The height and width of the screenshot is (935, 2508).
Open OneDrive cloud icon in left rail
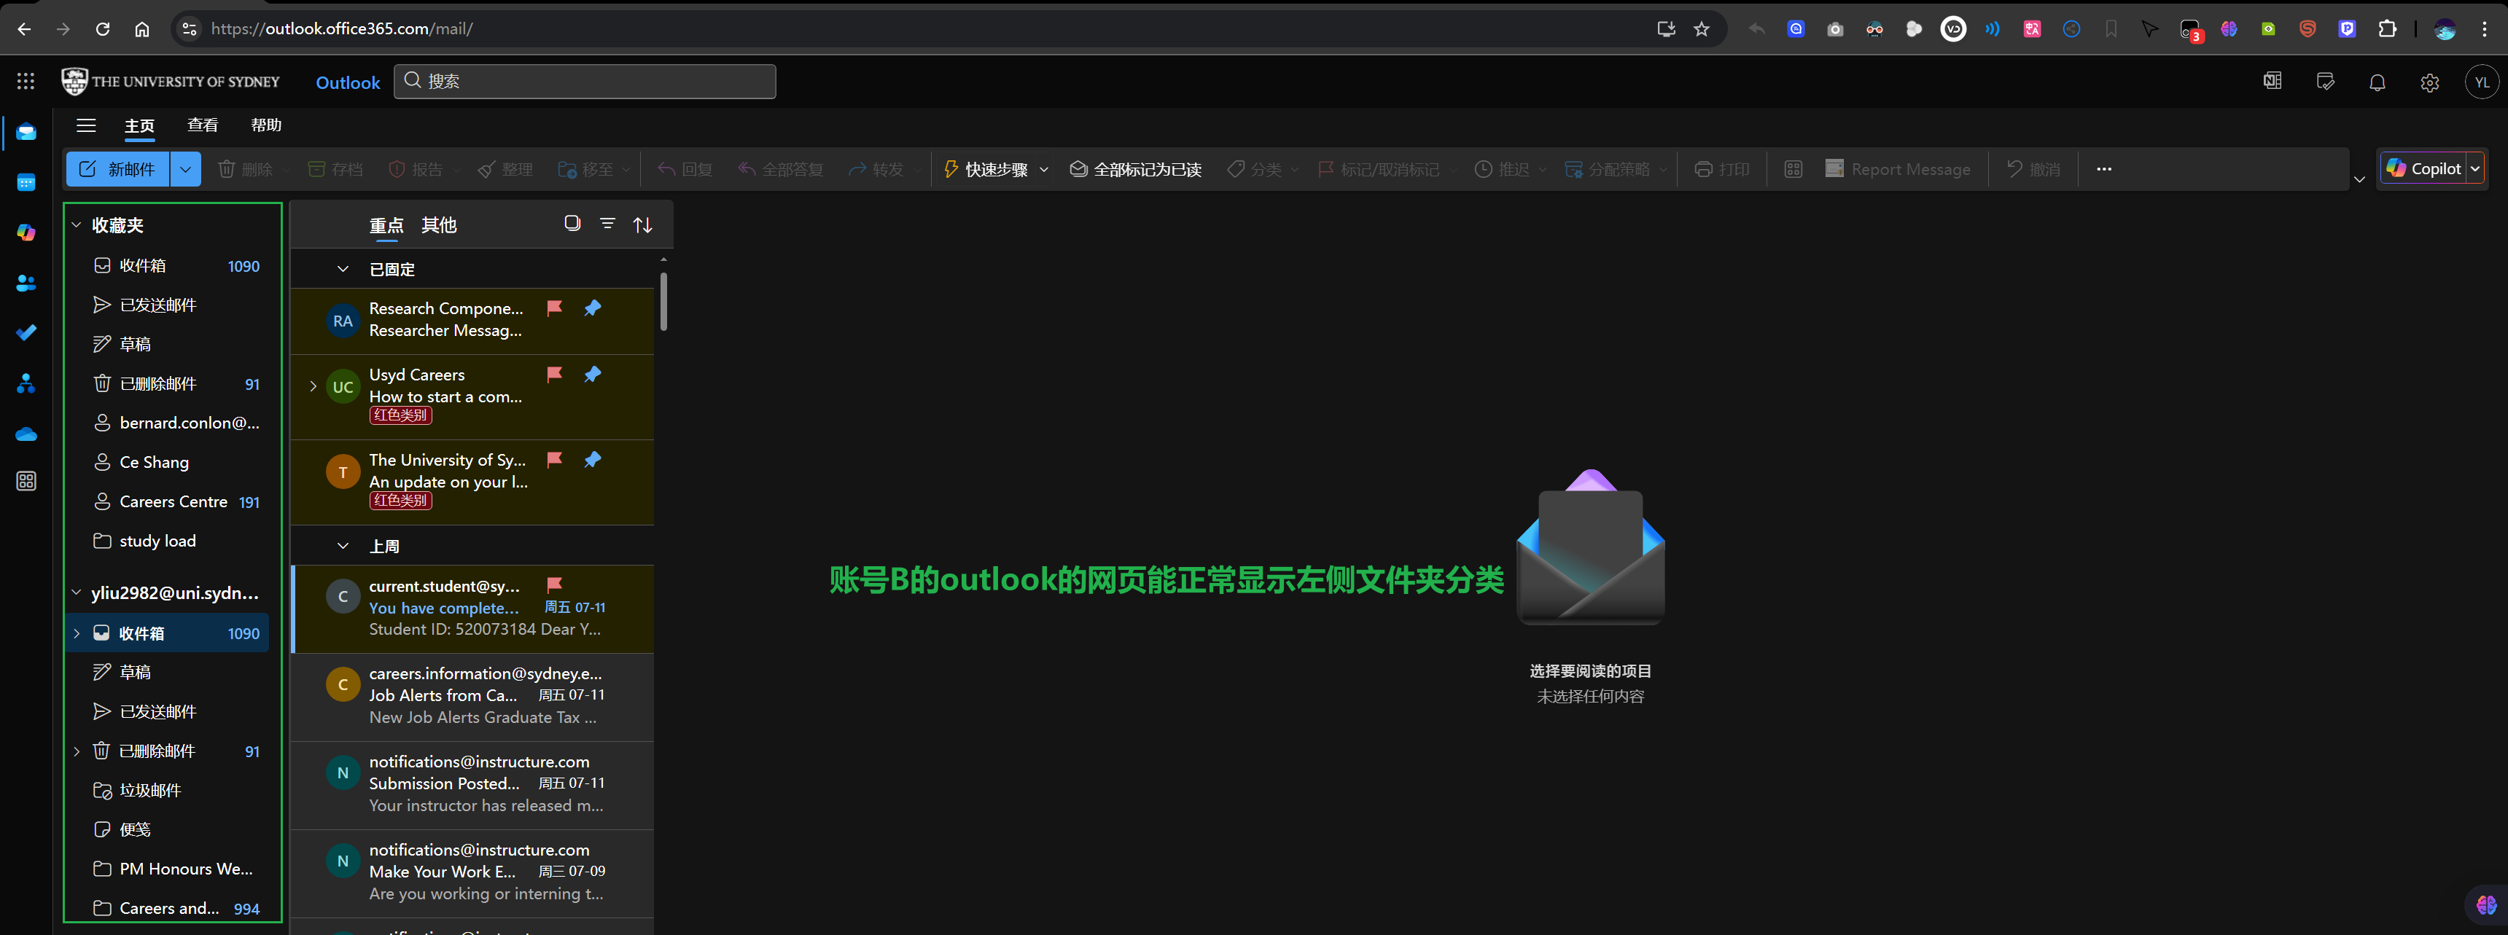[x=26, y=434]
